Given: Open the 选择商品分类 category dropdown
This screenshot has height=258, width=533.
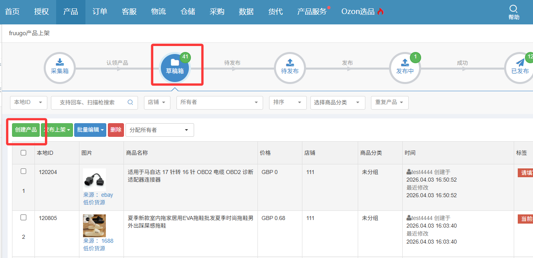Looking at the screenshot, I should point(337,102).
